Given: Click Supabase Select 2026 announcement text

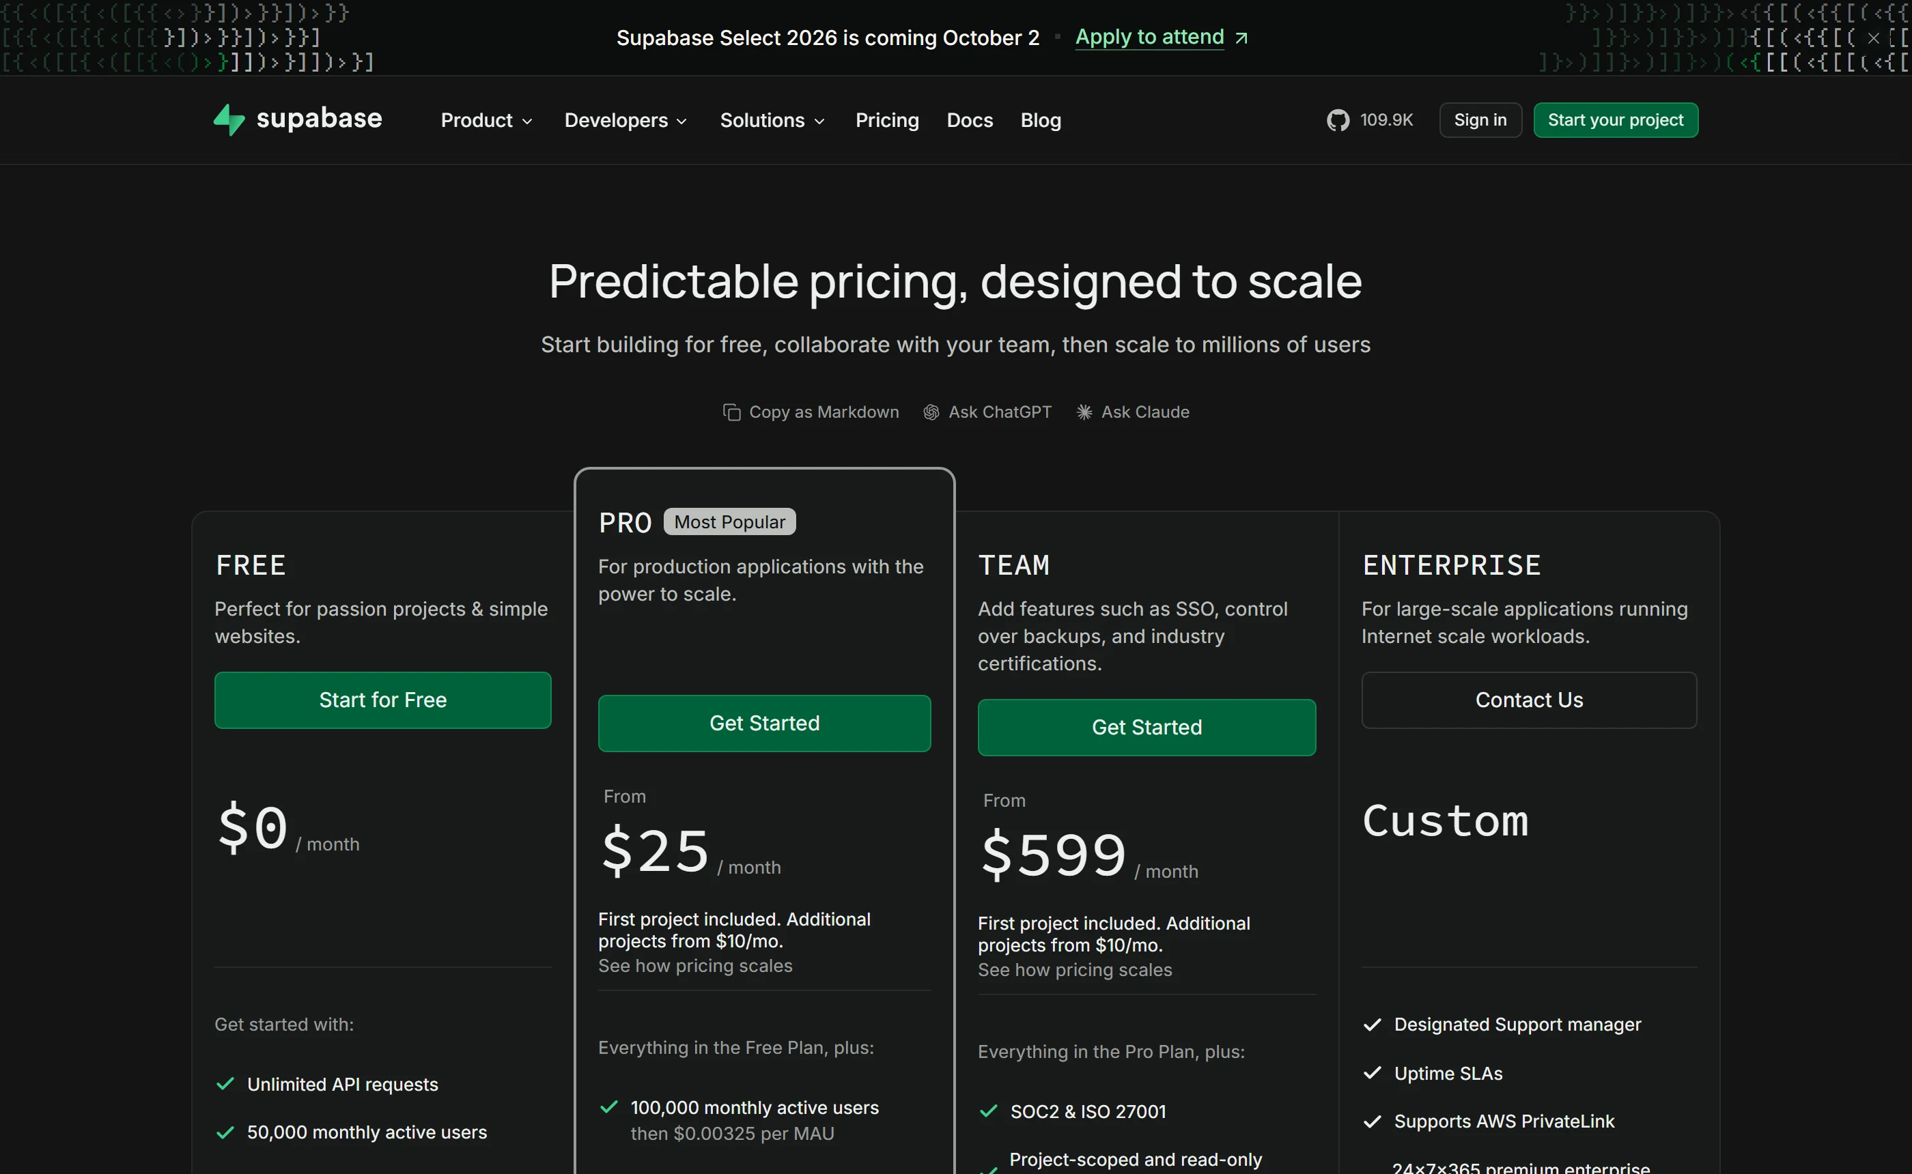Looking at the screenshot, I should (827, 38).
